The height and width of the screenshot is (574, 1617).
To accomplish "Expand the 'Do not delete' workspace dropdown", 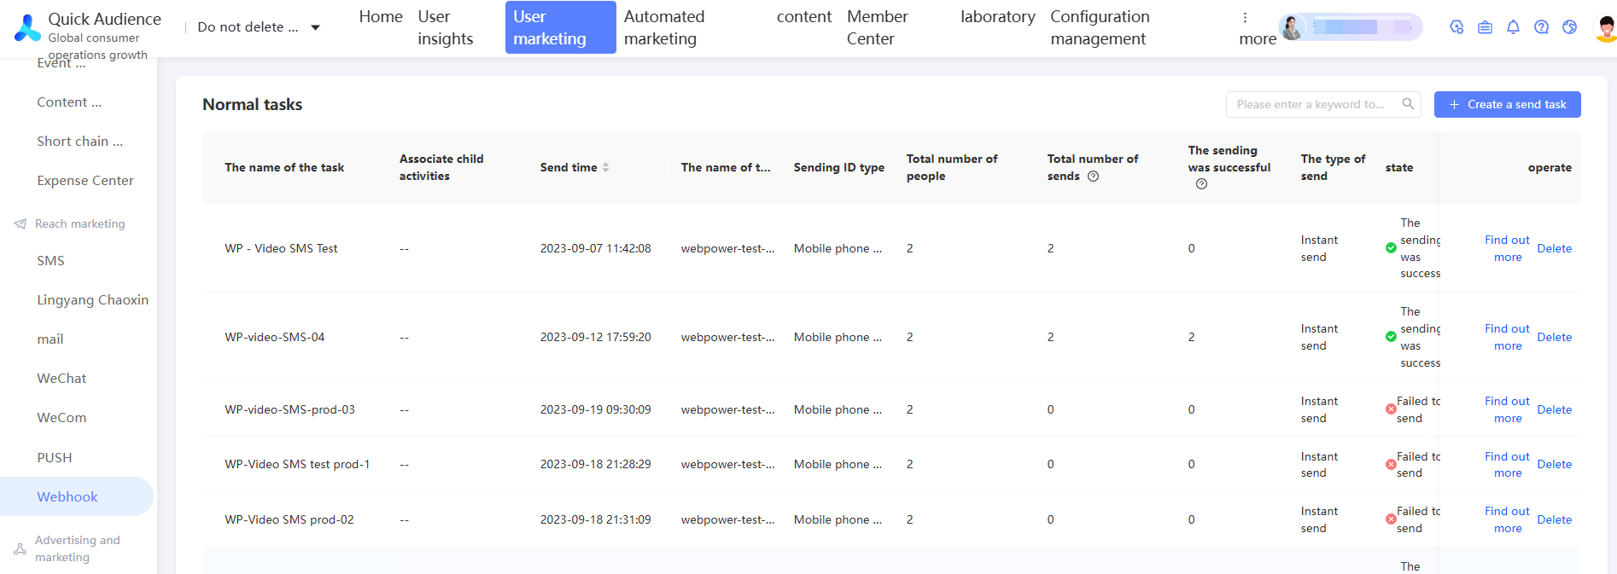I will point(315,27).
